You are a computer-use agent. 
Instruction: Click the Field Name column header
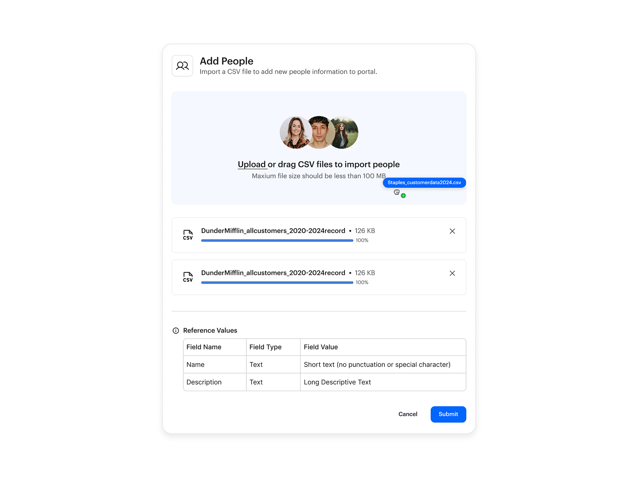point(204,347)
